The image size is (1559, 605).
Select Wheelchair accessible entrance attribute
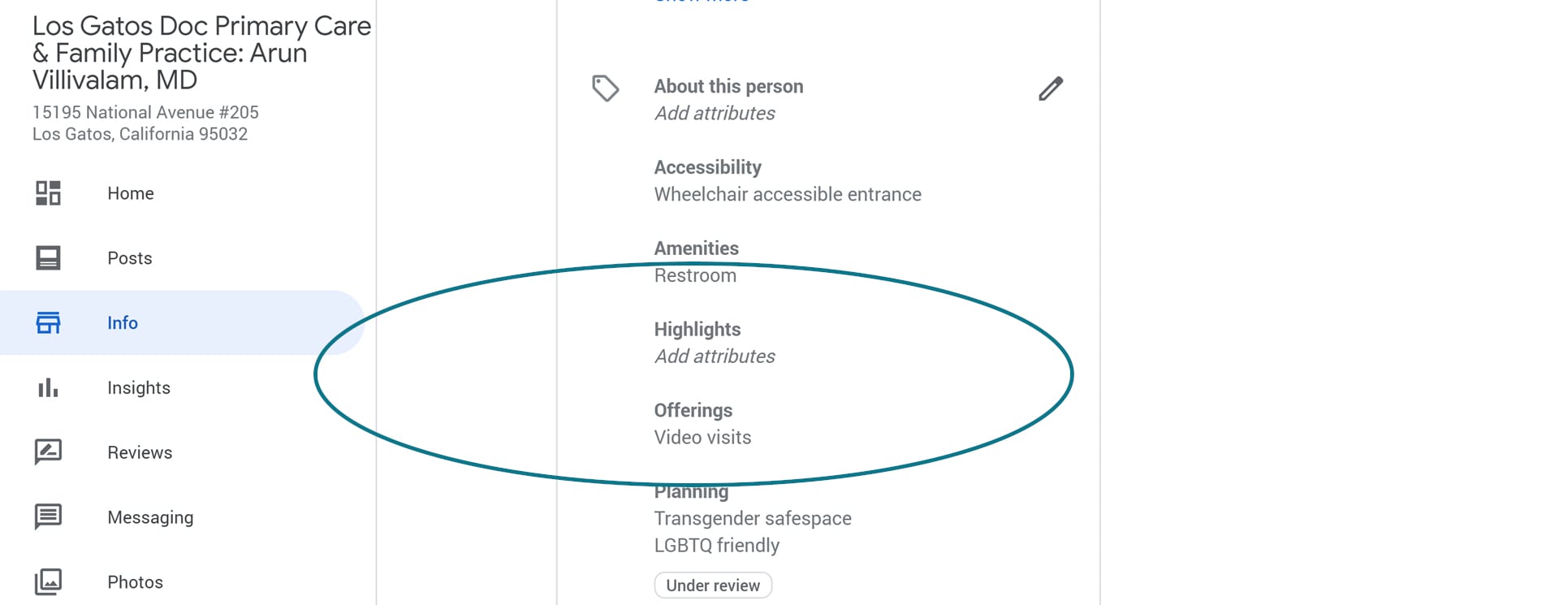[x=788, y=194]
